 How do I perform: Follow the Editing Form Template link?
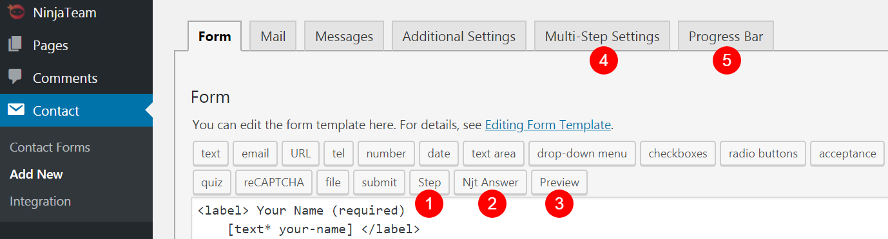548,125
